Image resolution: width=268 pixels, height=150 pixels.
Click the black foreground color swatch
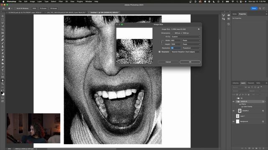[x=2, y=93]
